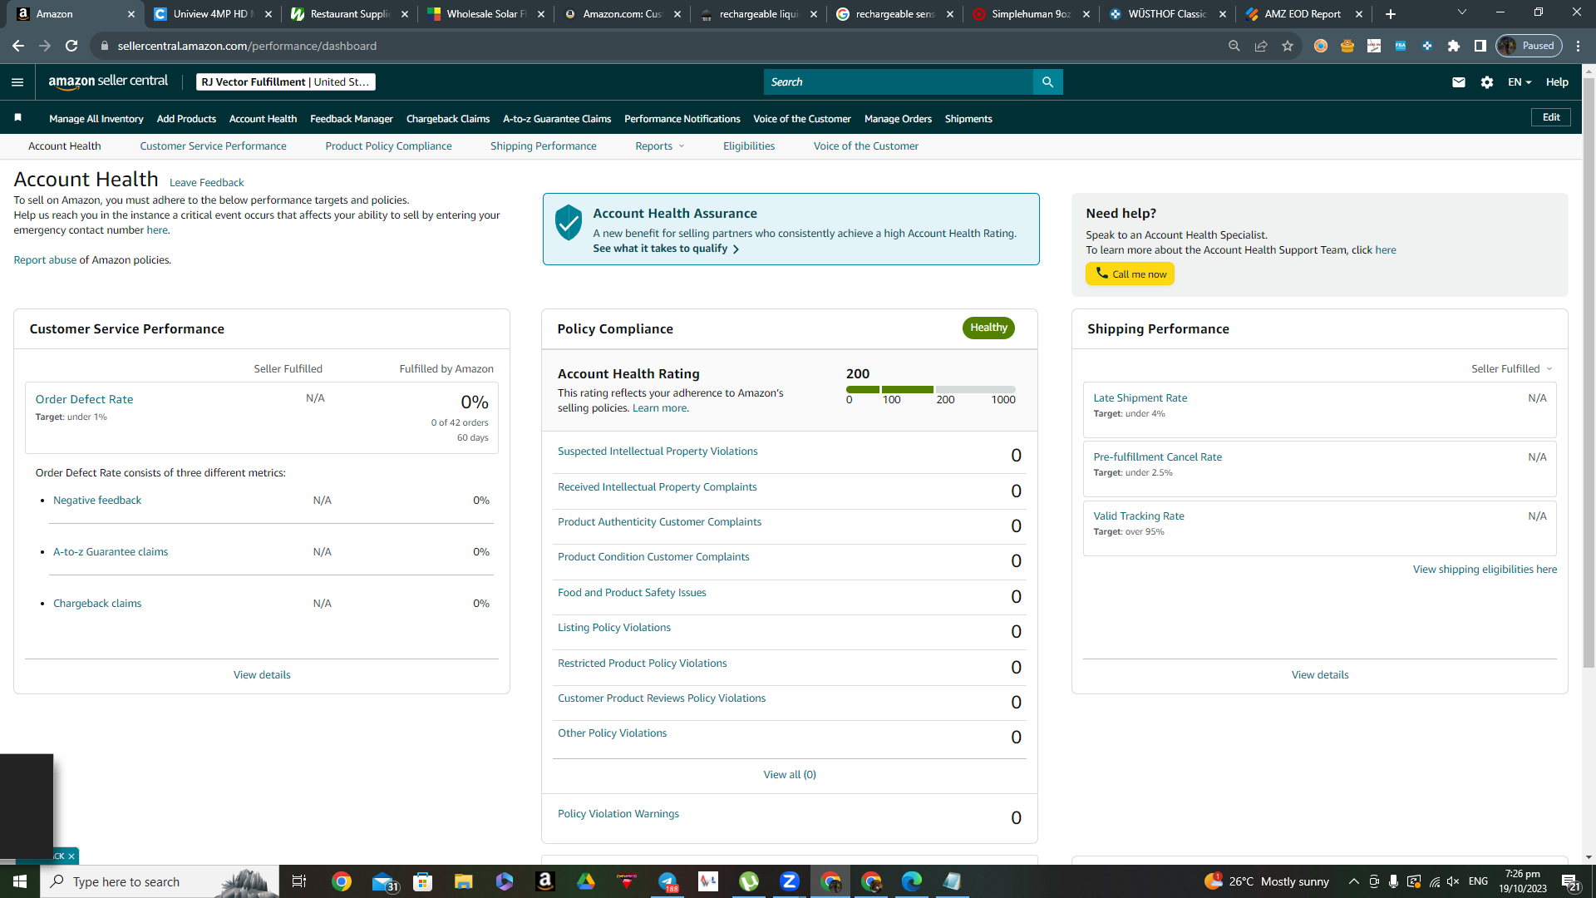Switch to the Product Policy Compliance tab
Screen dimensions: 1596x898
point(388,146)
